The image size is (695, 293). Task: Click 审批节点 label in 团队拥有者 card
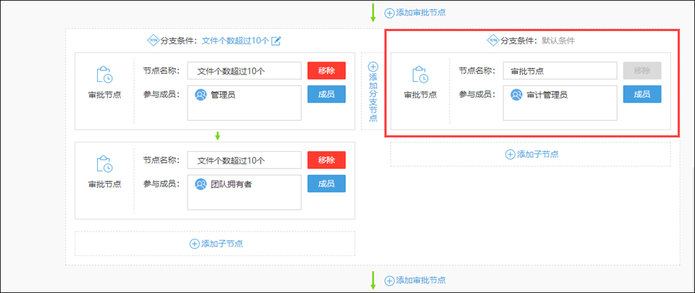coord(104,184)
